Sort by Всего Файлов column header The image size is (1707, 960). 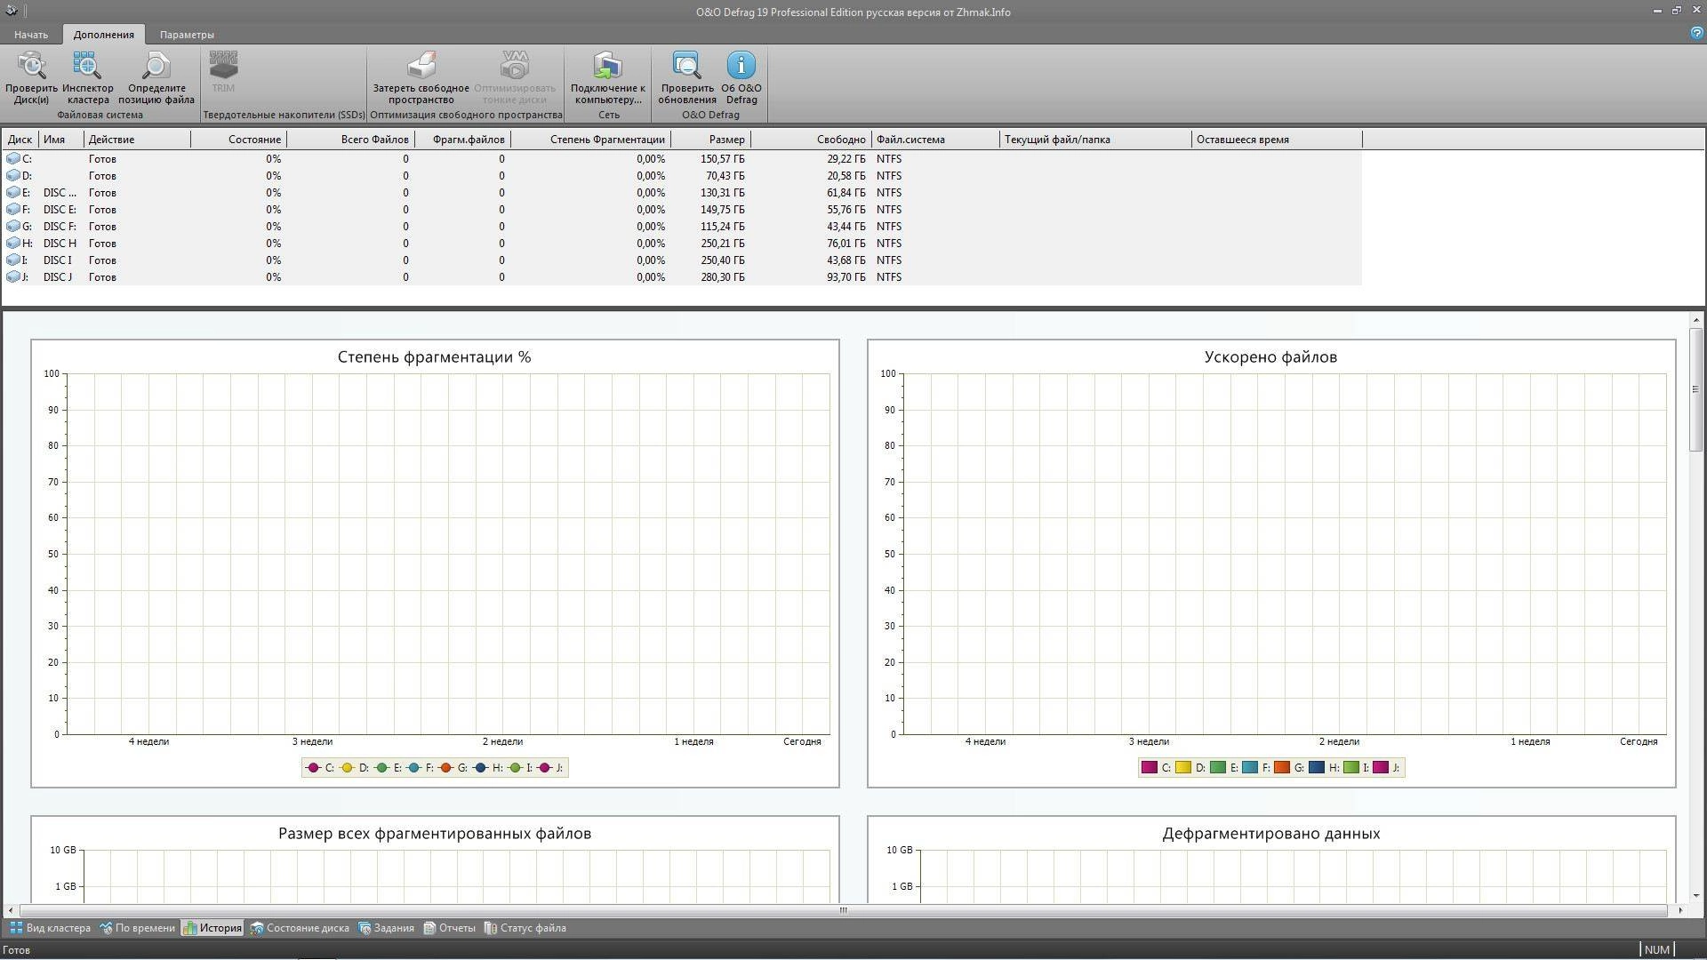click(x=350, y=140)
